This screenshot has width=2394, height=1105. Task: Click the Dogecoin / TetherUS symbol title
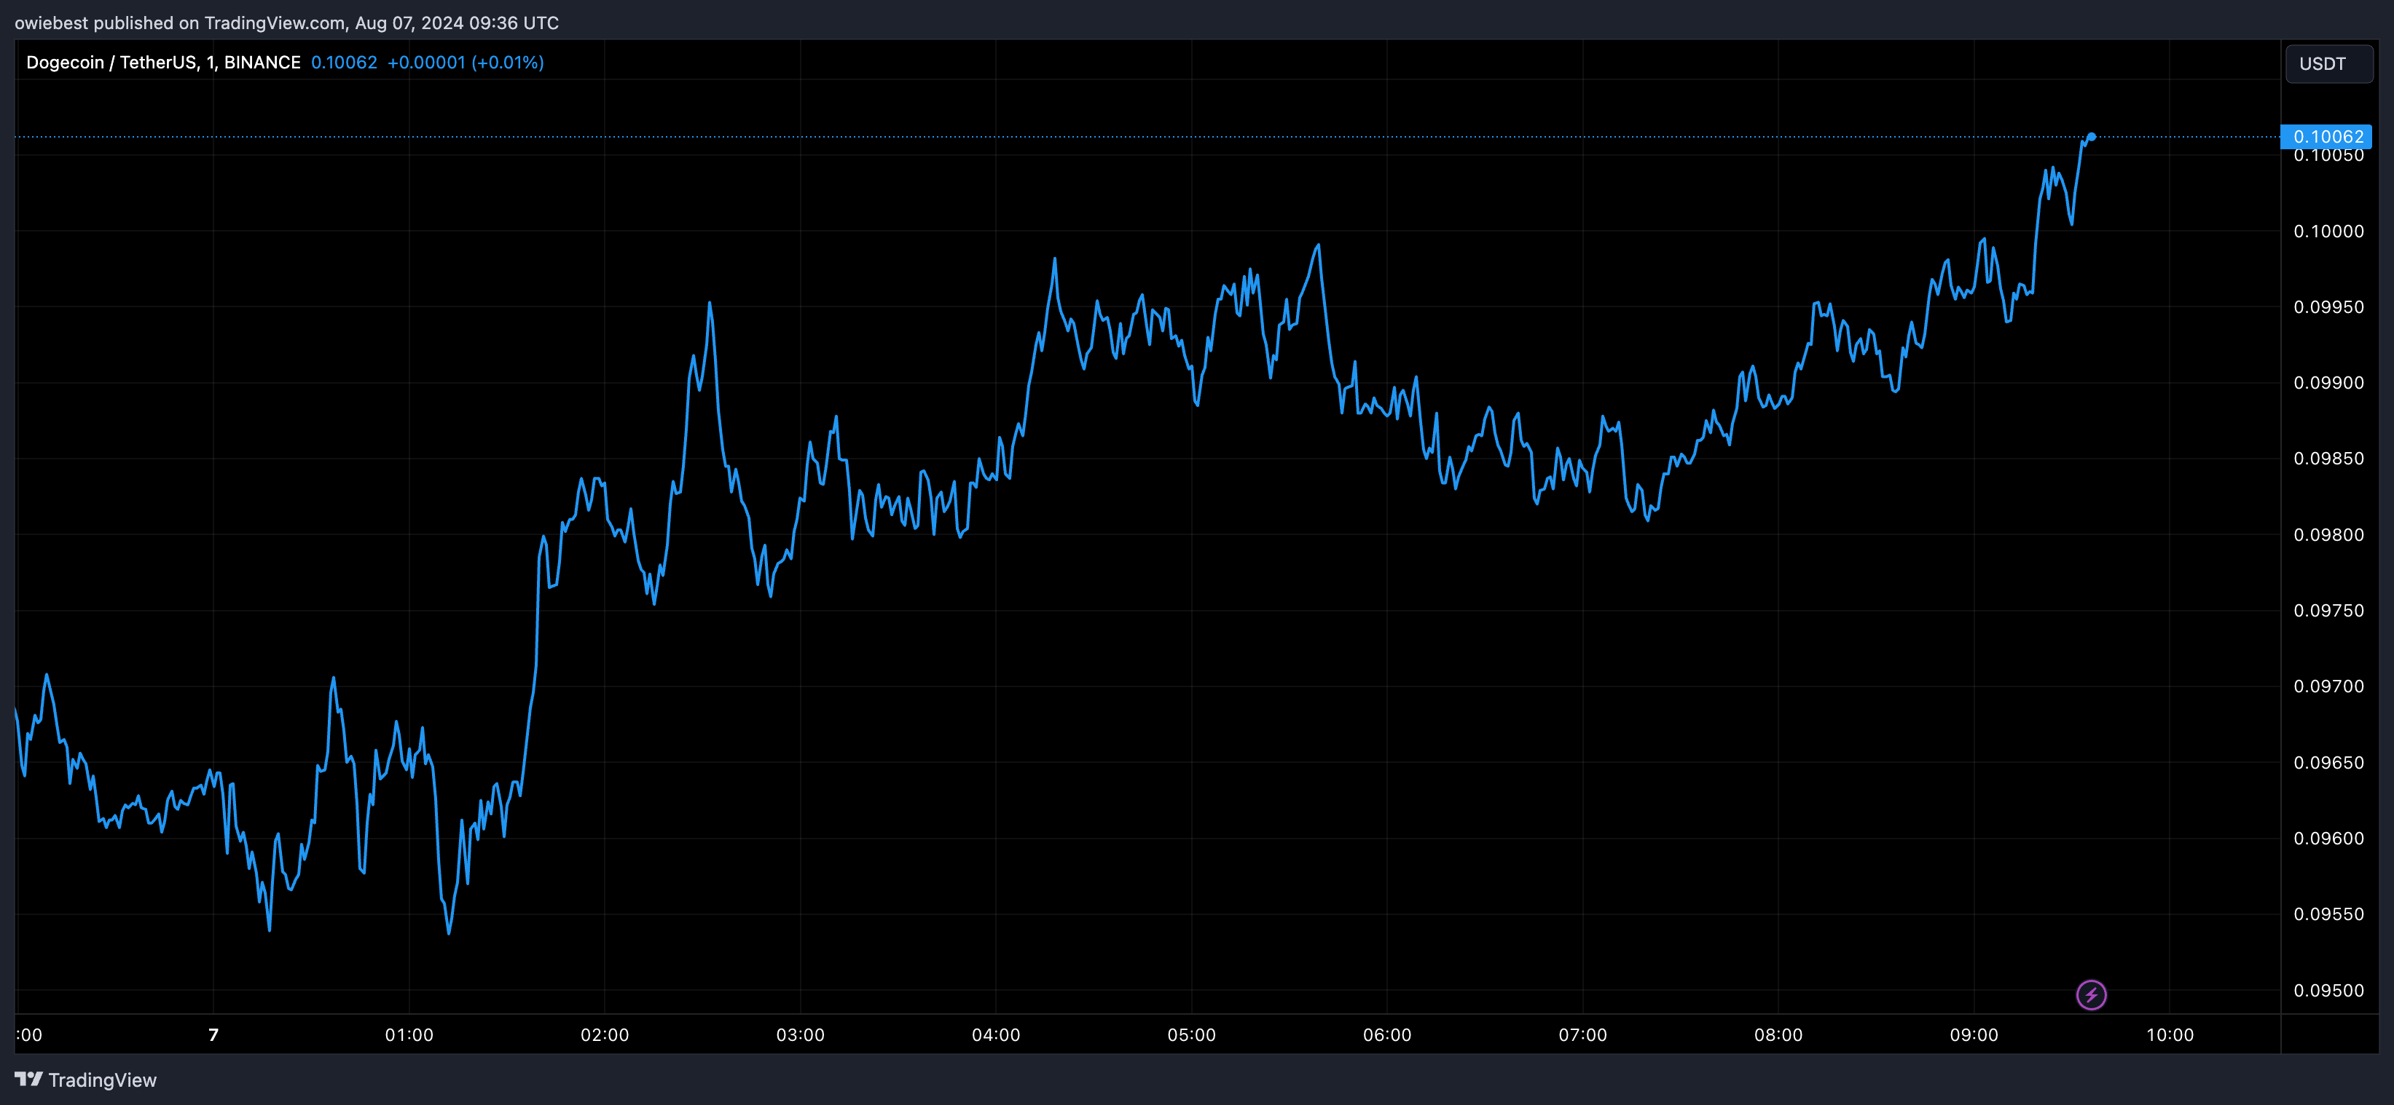[162, 62]
